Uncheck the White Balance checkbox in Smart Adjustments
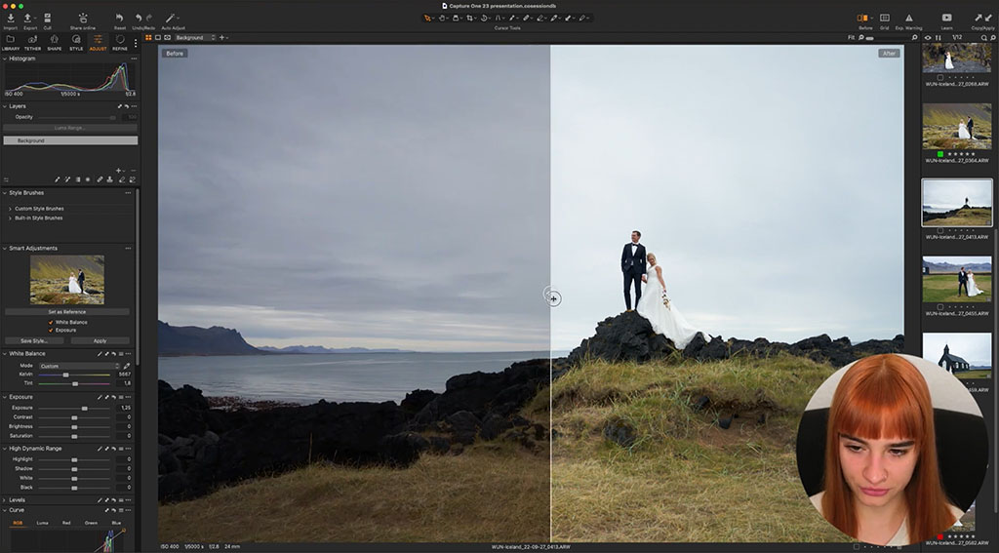 click(51, 321)
